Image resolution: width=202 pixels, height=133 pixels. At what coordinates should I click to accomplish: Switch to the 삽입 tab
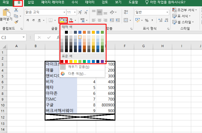pos(31,2)
